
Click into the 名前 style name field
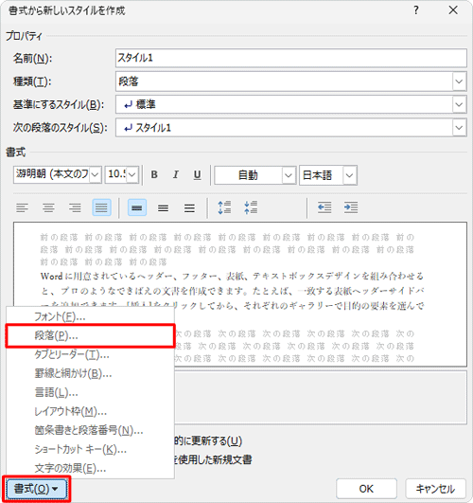pyautogui.click(x=291, y=58)
